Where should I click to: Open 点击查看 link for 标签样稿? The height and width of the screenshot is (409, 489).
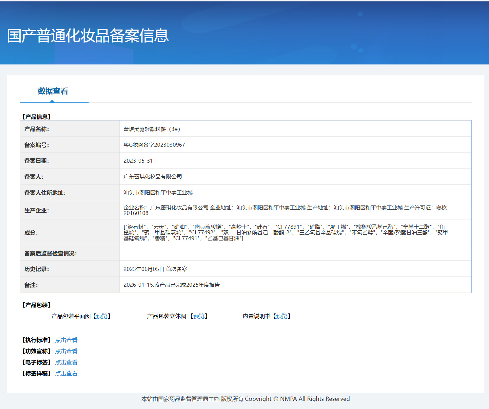66,373
